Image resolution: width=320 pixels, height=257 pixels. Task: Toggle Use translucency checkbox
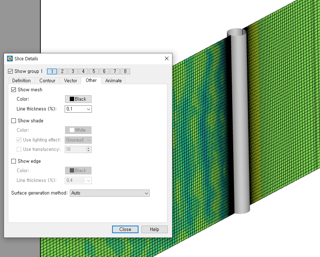tap(19, 149)
